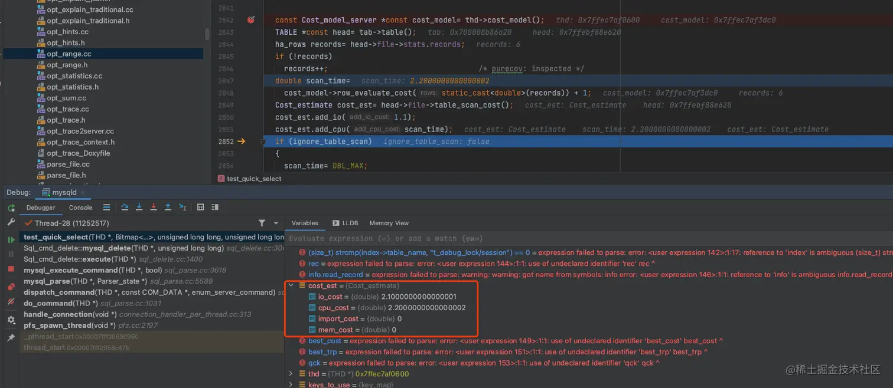Open the debug panel gear settings

pos(11,320)
